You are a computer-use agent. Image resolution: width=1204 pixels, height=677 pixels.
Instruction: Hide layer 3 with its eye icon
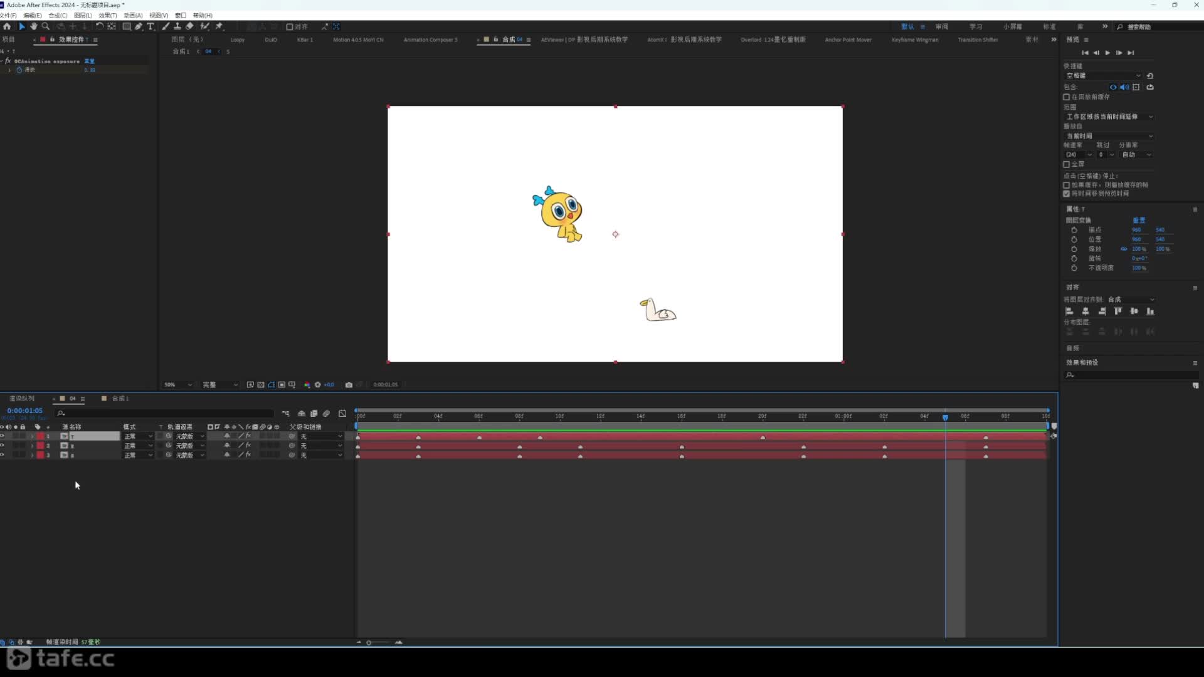coord(3,455)
